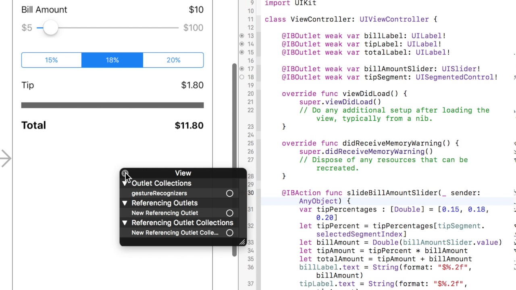The width and height of the screenshot is (516, 290).
Task: Close the View connections popup
Action: click(125, 173)
